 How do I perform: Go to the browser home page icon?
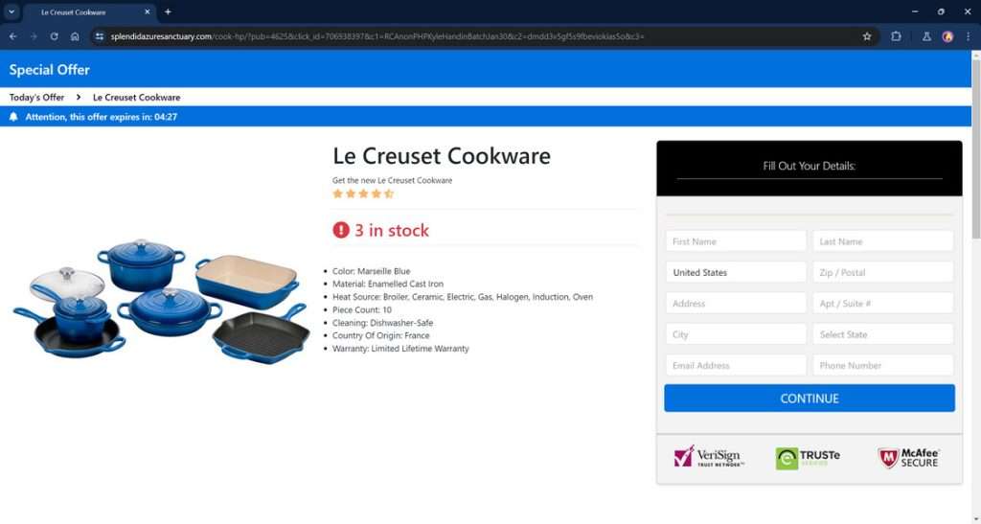[x=75, y=36]
